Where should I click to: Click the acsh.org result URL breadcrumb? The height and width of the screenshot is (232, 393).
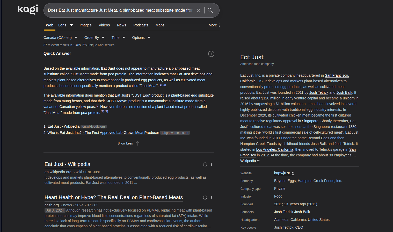click(x=71, y=205)
